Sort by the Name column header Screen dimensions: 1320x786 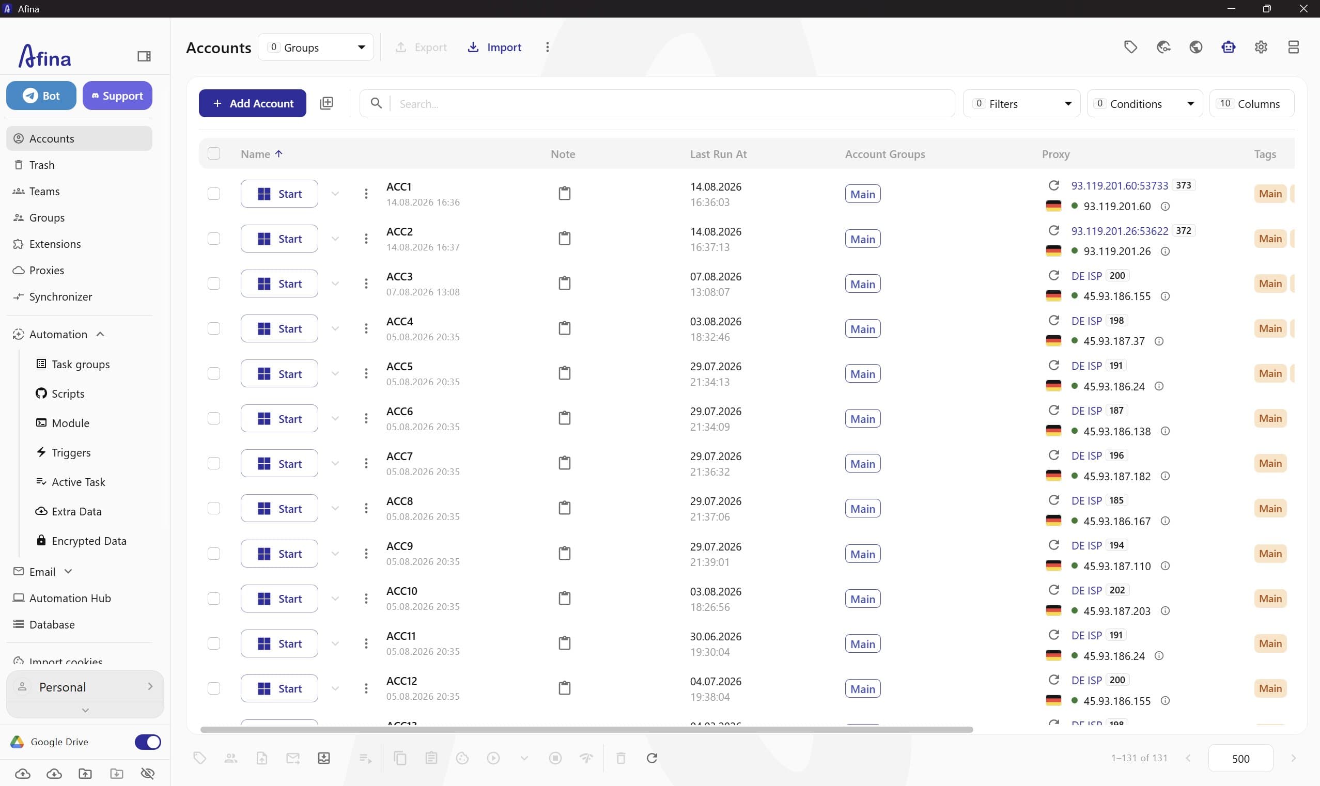pyautogui.click(x=261, y=153)
